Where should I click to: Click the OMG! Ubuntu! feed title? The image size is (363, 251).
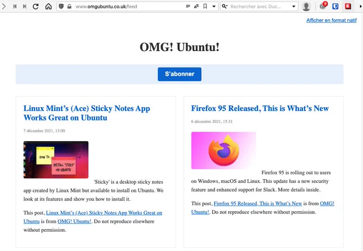point(179,47)
